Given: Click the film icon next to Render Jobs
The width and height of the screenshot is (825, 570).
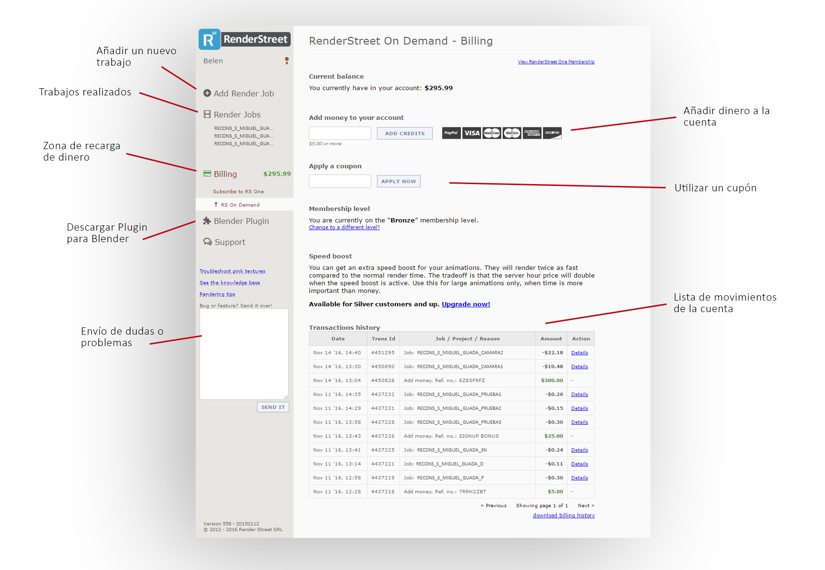Looking at the screenshot, I should (207, 114).
